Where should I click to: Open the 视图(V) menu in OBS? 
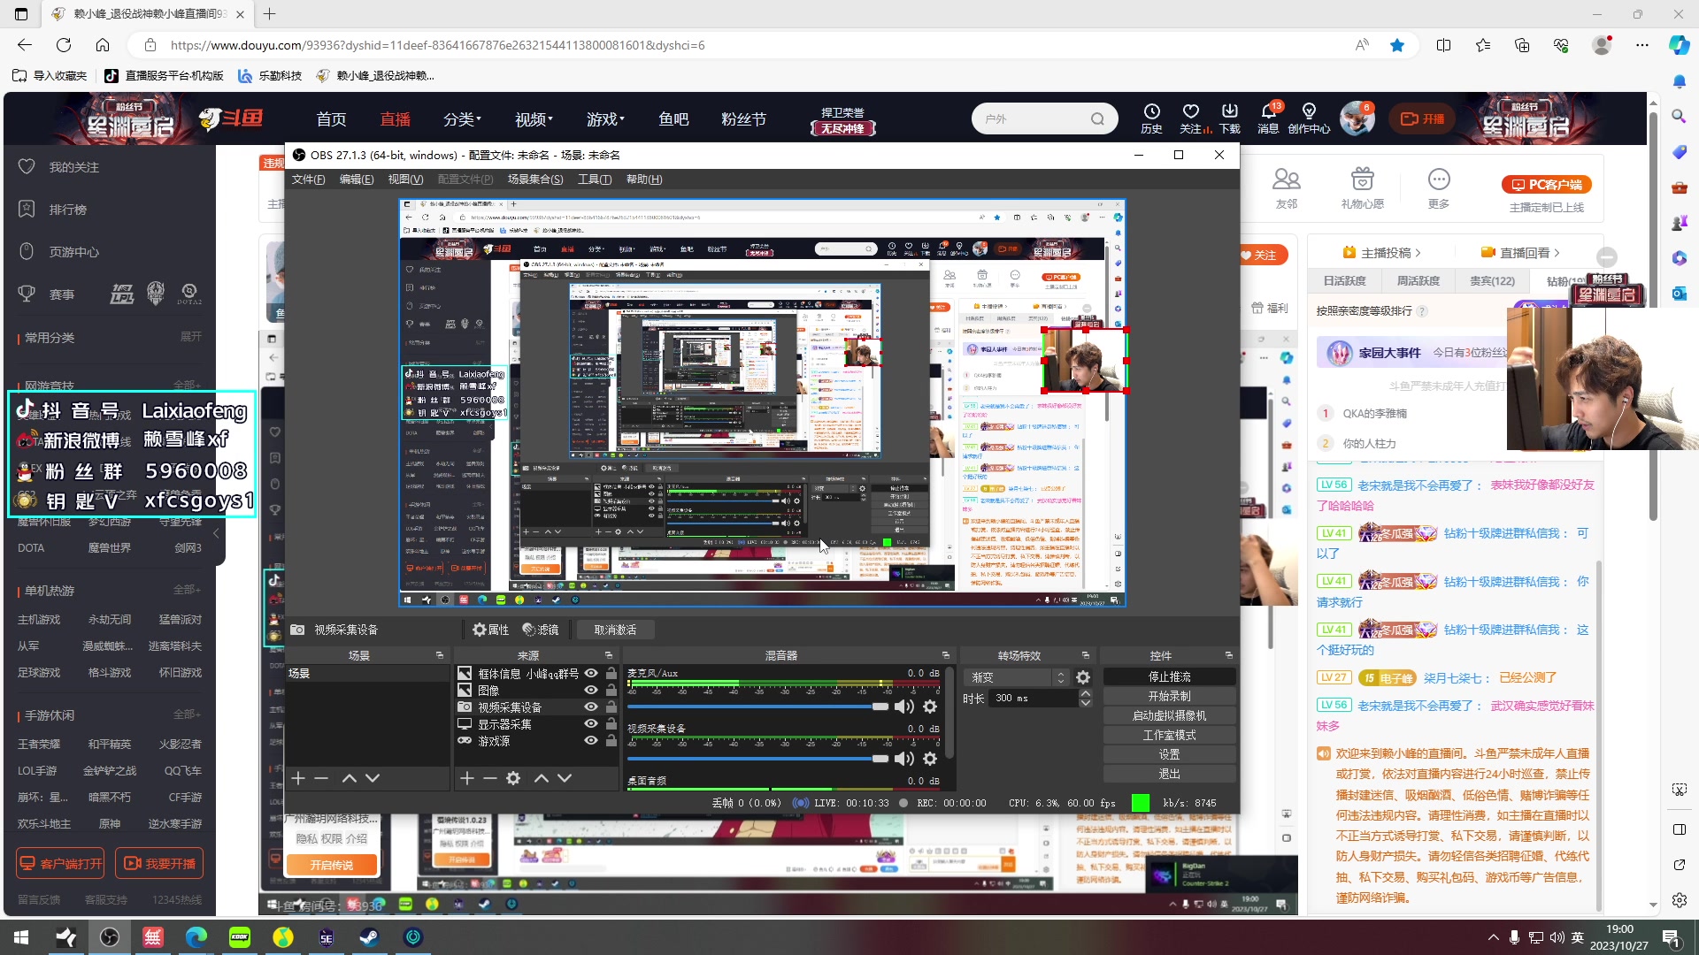(405, 180)
